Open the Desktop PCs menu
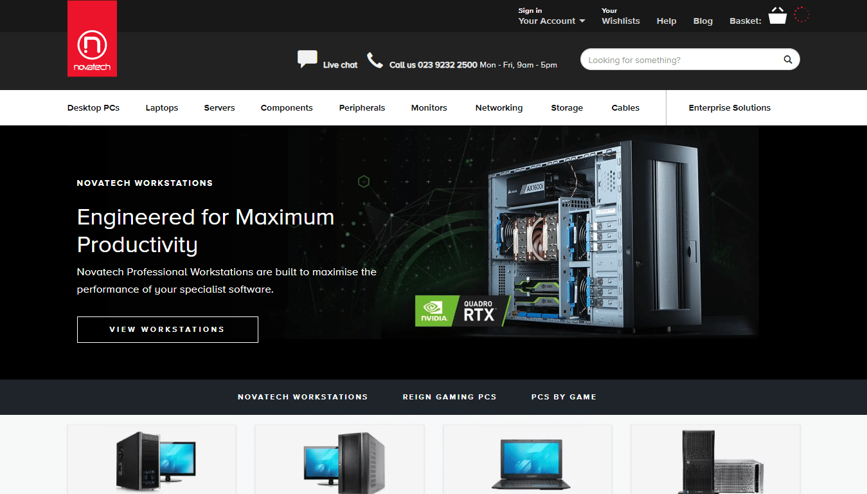The height and width of the screenshot is (494, 867). (x=93, y=108)
